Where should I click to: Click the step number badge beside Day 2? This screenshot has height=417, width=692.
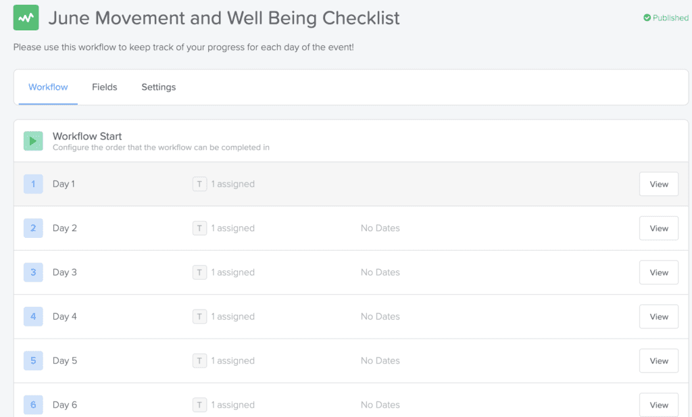click(33, 228)
